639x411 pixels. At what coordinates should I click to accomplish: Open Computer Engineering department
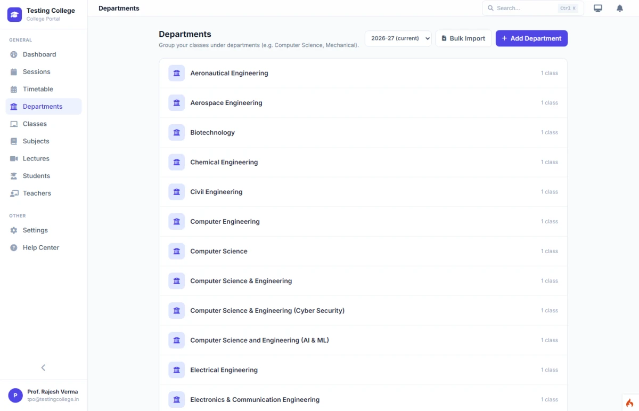click(363, 221)
